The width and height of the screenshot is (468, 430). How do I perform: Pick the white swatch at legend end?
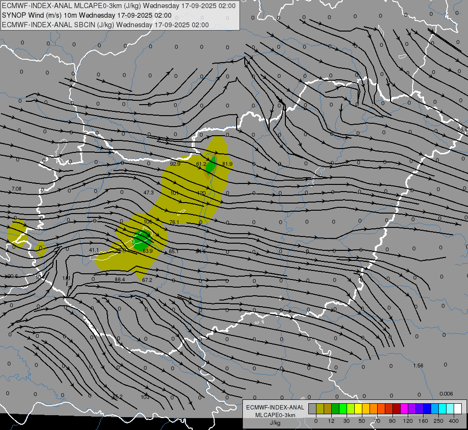(x=457, y=408)
